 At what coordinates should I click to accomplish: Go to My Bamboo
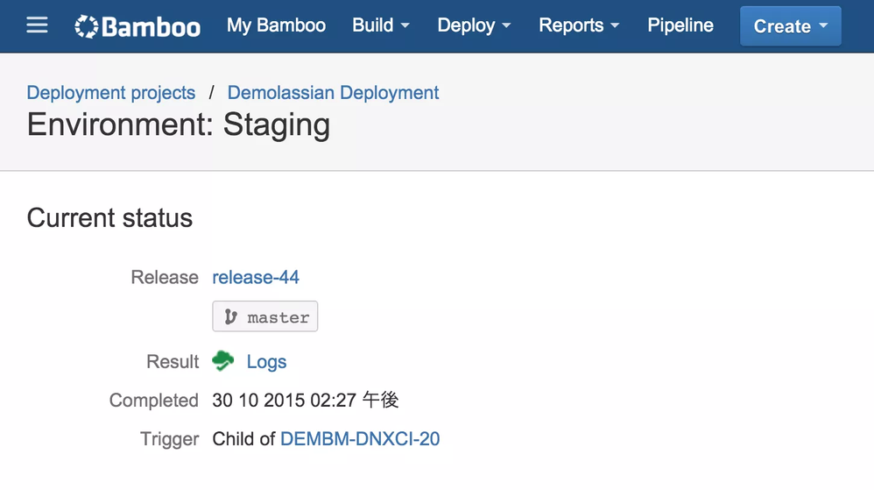276,25
